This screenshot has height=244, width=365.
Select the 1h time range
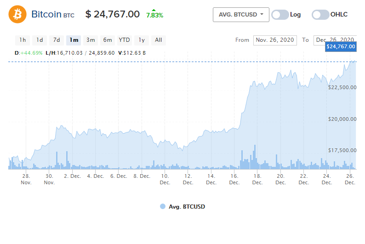tap(23, 40)
